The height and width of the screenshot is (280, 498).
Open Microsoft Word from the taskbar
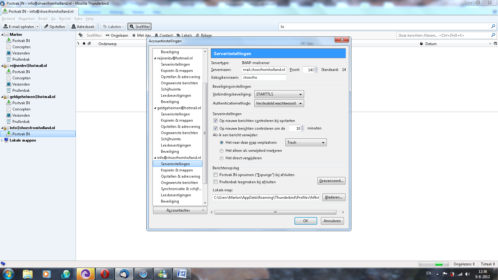(x=182, y=274)
